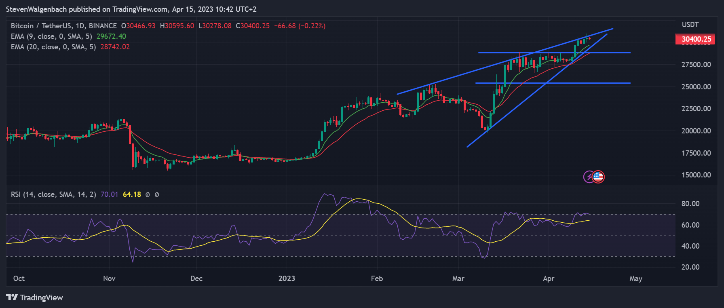Click the 25000.00 price axis label

pyautogui.click(x=696, y=87)
